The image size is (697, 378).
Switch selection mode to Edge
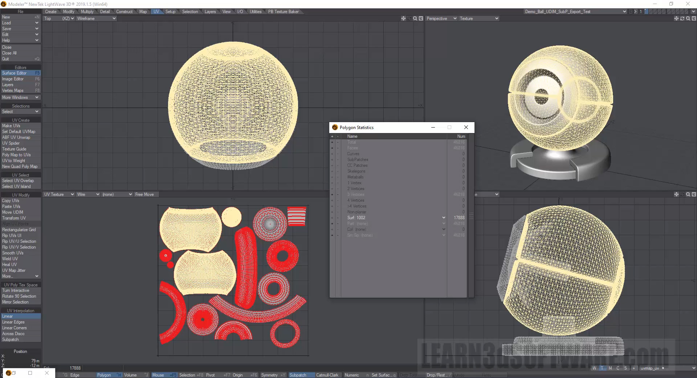pos(75,375)
